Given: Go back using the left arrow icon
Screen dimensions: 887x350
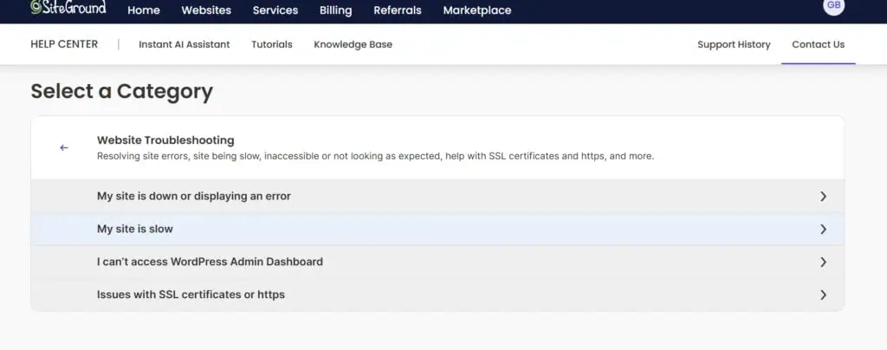Looking at the screenshot, I should [x=64, y=148].
